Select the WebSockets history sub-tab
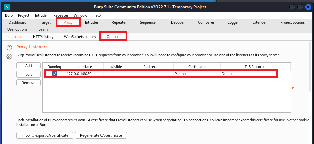 [80, 37]
